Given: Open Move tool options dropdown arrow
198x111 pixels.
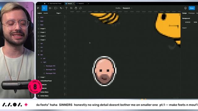Looking at the screenshot, I should (x=46, y=8).
